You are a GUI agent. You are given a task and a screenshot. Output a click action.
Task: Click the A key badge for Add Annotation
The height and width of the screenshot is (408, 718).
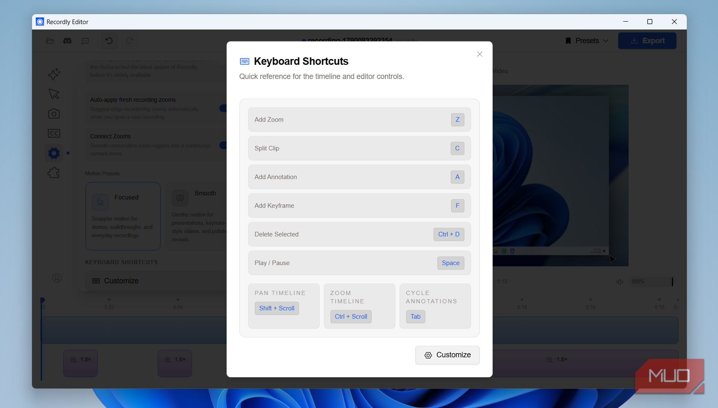(x=457, y=177)
